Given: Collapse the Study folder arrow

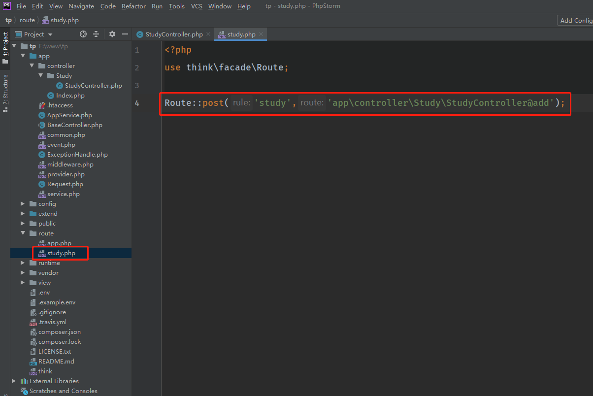Looking at the screenshot, I should pos(40,75).
